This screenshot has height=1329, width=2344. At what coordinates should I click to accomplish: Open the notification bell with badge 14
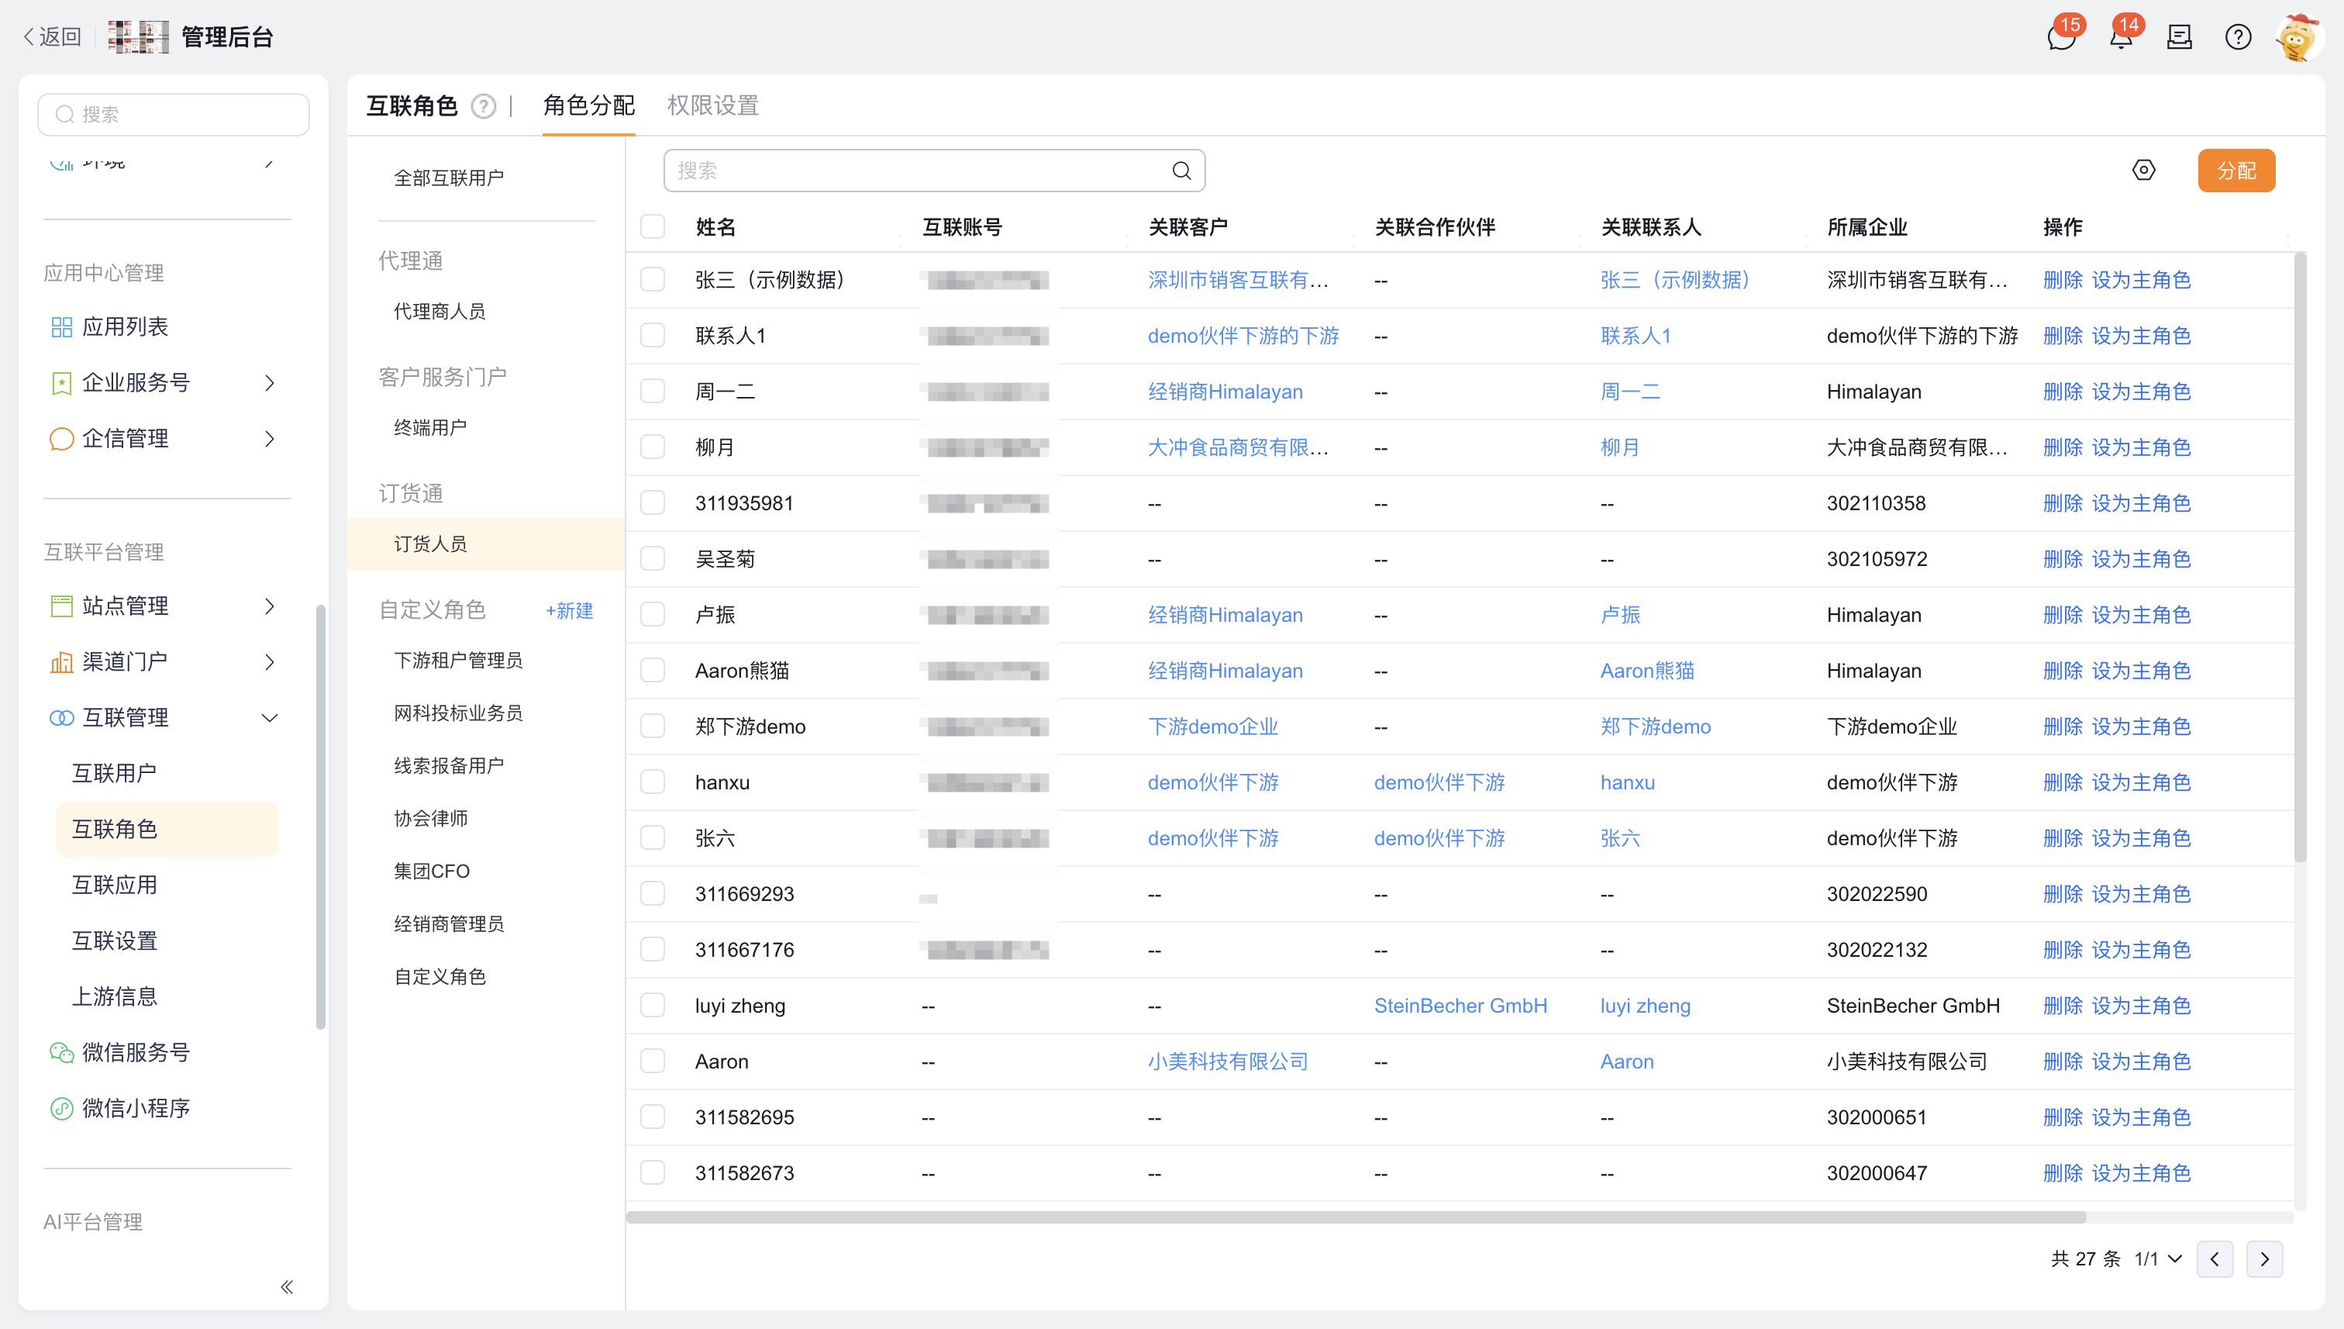tap(2121, 37)
